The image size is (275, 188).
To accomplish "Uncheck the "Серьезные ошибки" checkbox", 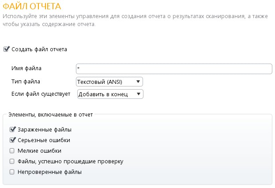I will [12, 140].
